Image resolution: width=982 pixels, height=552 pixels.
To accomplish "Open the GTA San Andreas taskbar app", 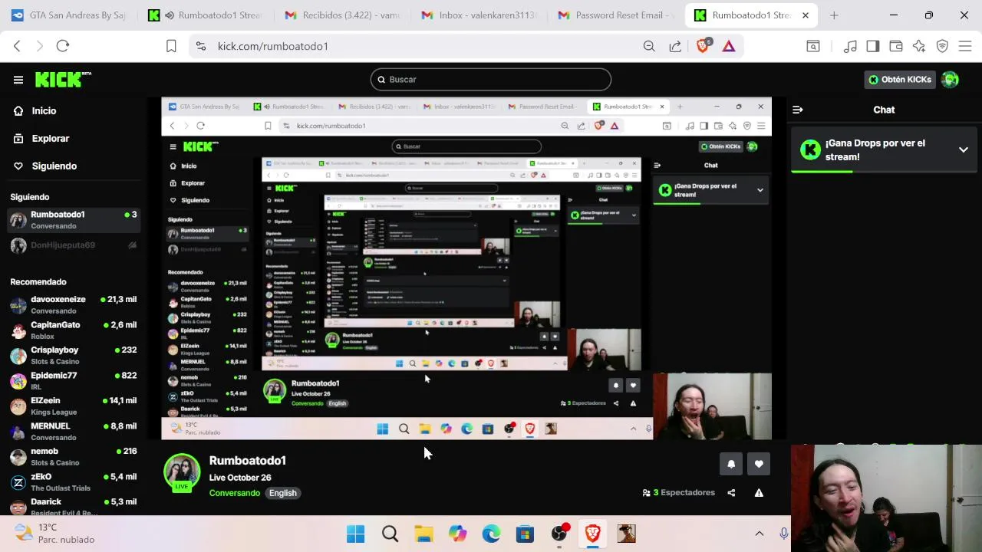I will [626, 534].
